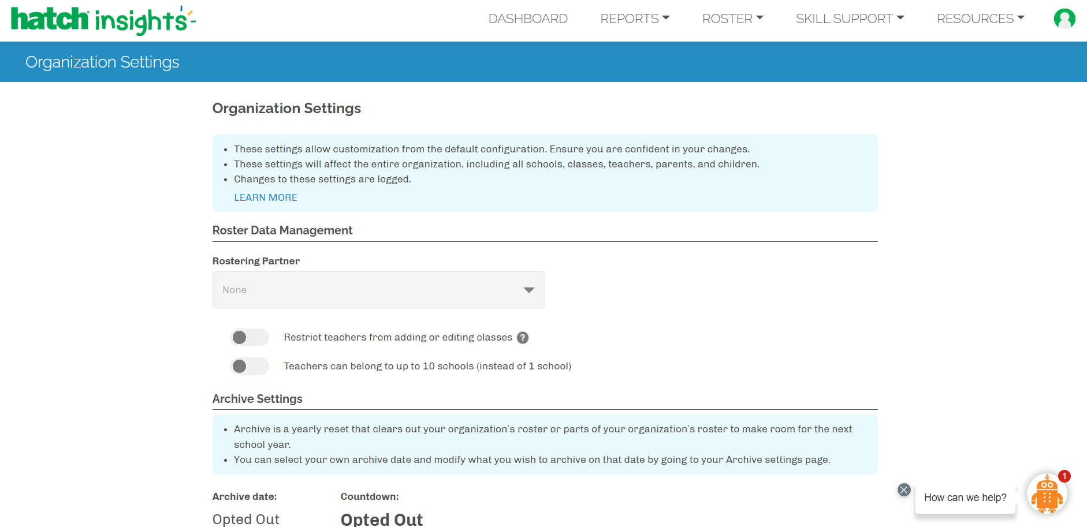Click the Hatch Insights logo
The width and height of the screenshot is (1087, 527).
pyautogui.click(x=103, y=20)
